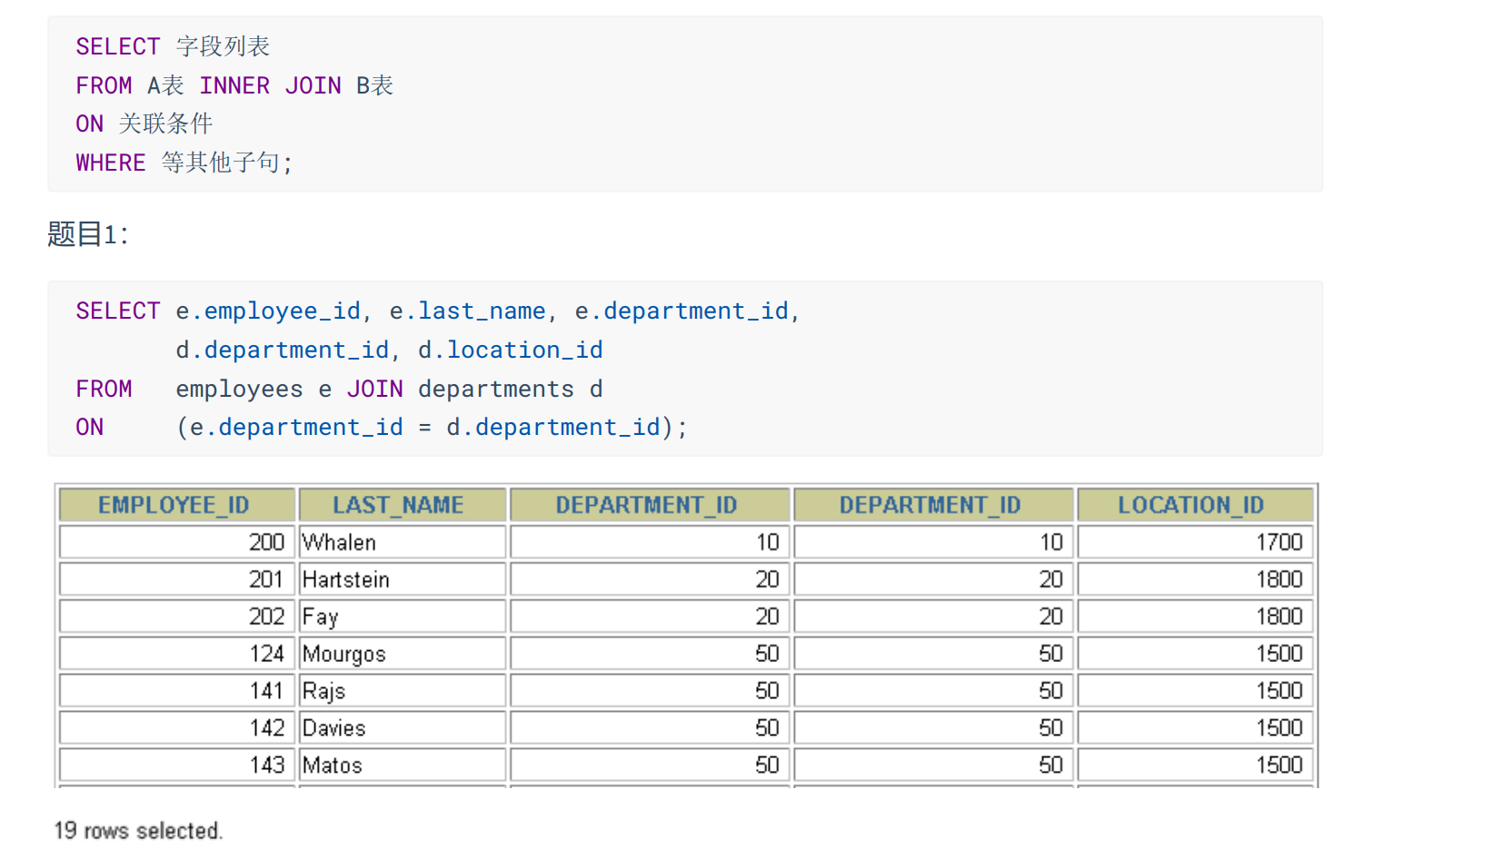1492x849 pixels.
Task: Click the 'INNER JOIN' keywords in the syntax block
Action: click(271, 85)
